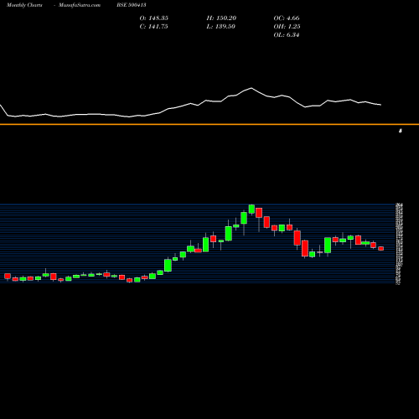Click the peak of the white line chart
The height and width of the screenshot is (419, 419).
251,88
